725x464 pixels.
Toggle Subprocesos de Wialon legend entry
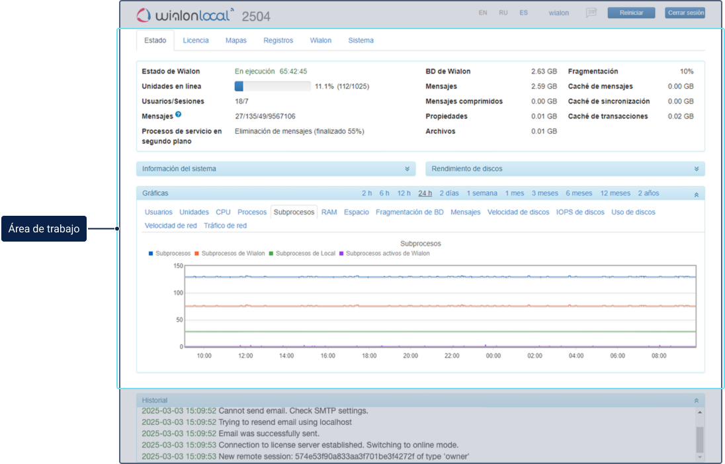233,254
